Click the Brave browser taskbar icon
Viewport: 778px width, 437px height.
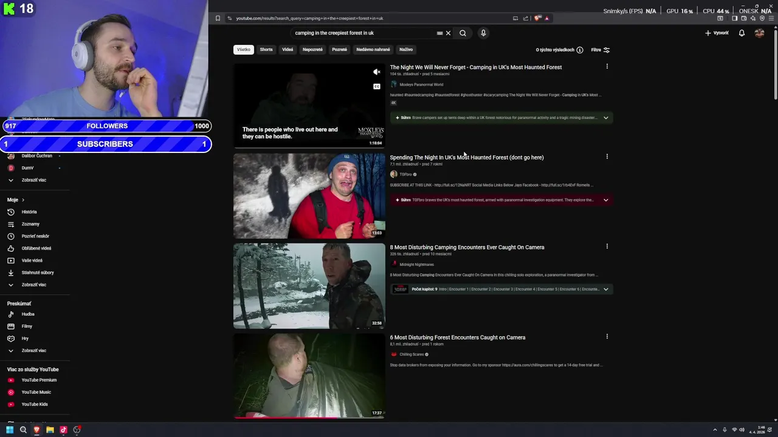click(36, 430)
